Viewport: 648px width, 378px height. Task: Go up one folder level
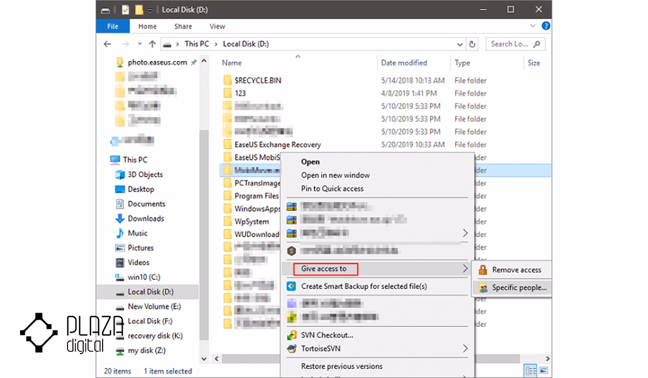[x=152, y=44]
